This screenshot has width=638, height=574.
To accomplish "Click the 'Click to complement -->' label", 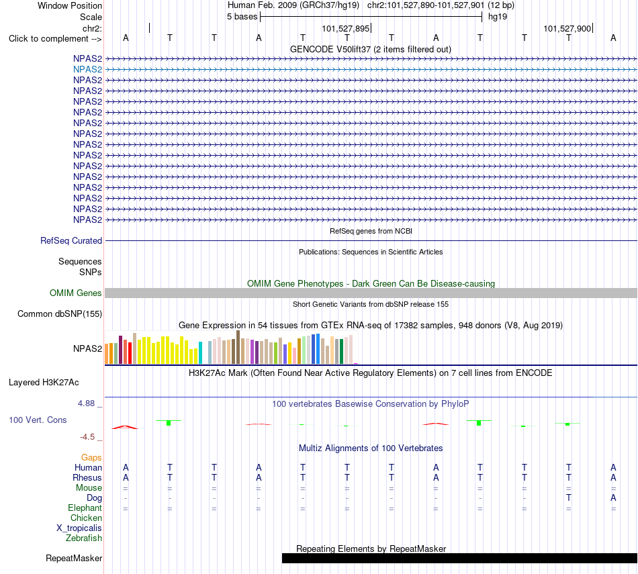I will tap(55, 39).
